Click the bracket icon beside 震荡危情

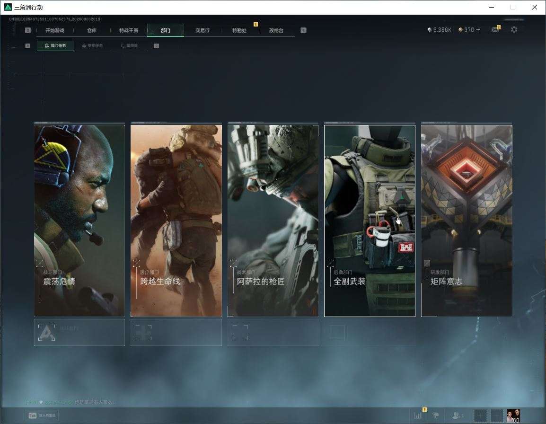pos(40,263)
